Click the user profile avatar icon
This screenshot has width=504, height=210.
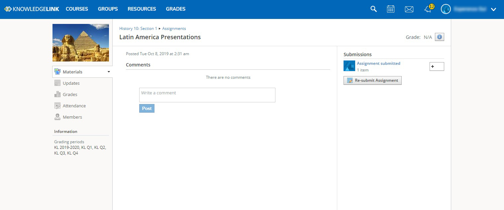click(446, 9)
